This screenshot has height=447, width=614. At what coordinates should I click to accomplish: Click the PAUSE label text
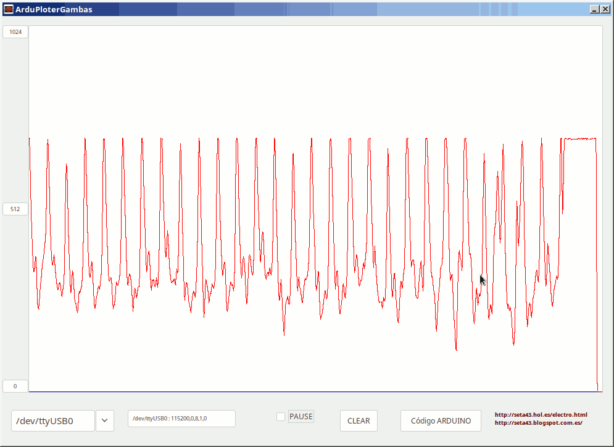(x=301, y=417)
